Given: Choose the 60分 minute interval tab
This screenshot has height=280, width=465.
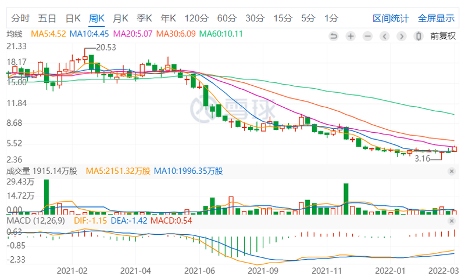Looking at the screenshot, I should click(227, 19).
